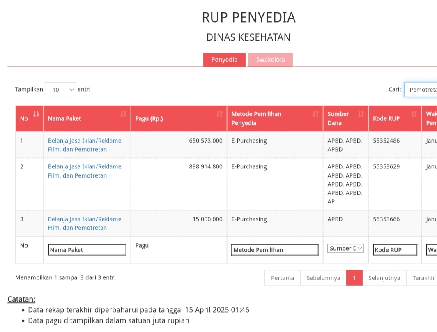Sort by Kode RUP column icon

pyautogui.click(x=414, y=114)
